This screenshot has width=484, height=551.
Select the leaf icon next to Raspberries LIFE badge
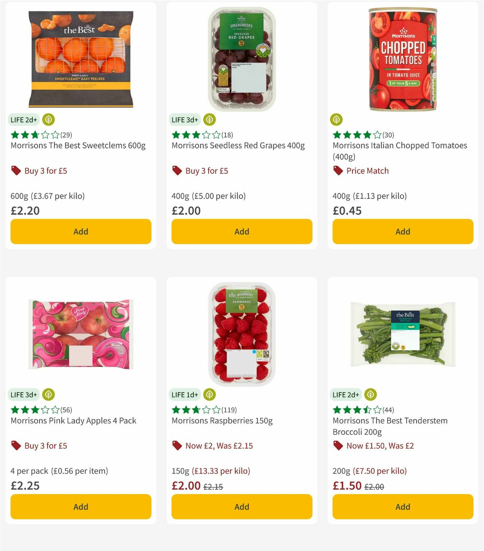[x=209, y=394]
